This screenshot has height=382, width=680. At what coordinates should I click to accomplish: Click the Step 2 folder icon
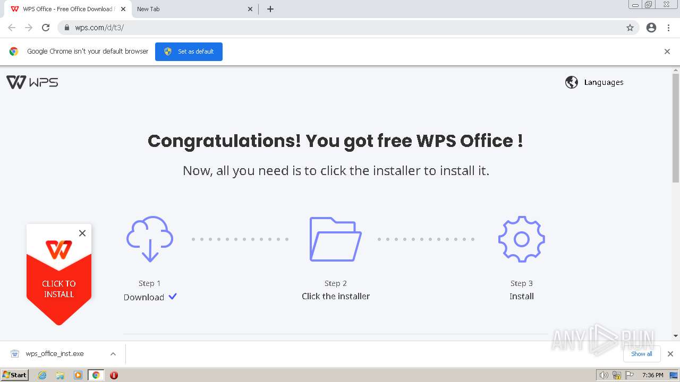[336, 239]
